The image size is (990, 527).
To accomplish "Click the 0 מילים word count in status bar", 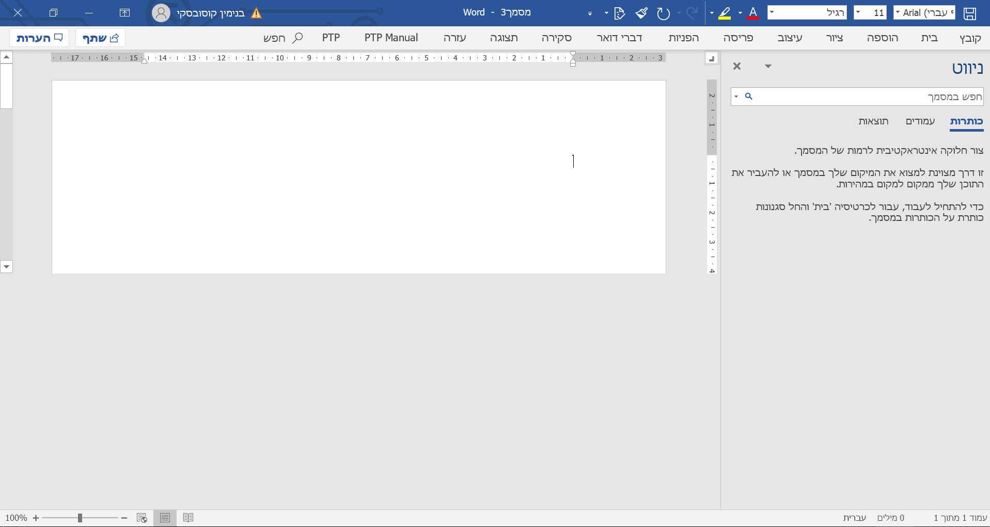I will pyautogui.click(x=891, y=518).
